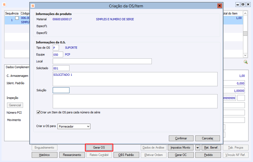The height and width of the screenshot is (162, 253).
Task: Minimize the background window
Action: click(238, 4)
